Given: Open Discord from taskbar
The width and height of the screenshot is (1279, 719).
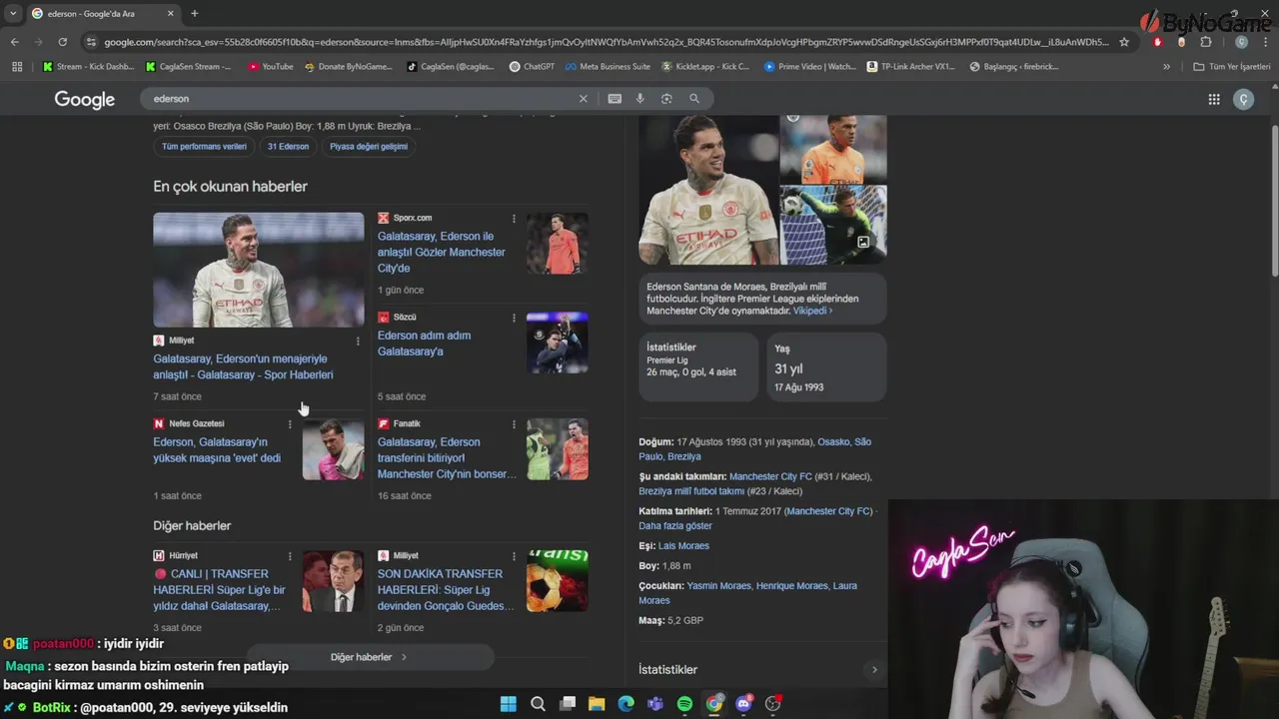Looking at the screenshot, I should pos(743,704).
